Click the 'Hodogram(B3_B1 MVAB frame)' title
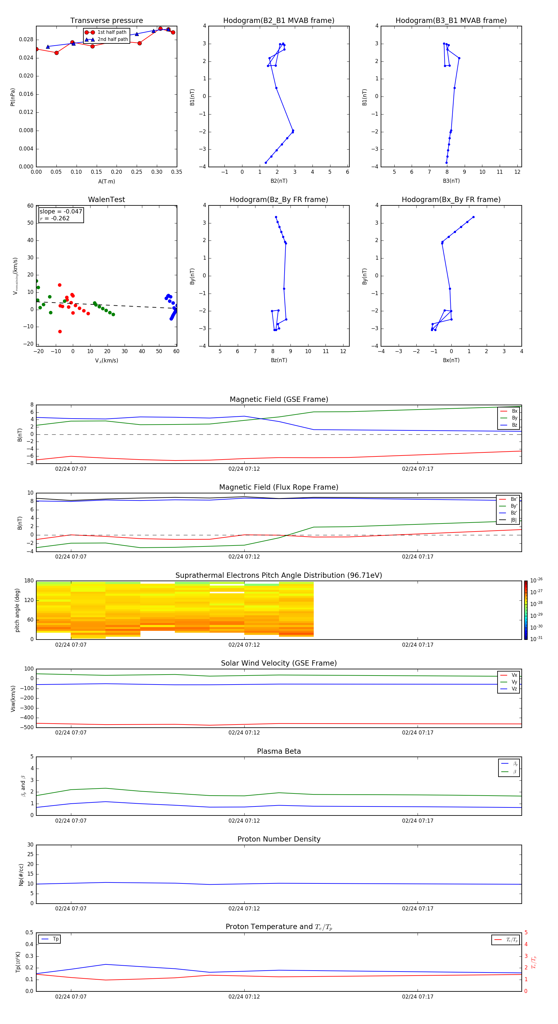Screen dimensions: 558x1024 (x=451, y=21)
